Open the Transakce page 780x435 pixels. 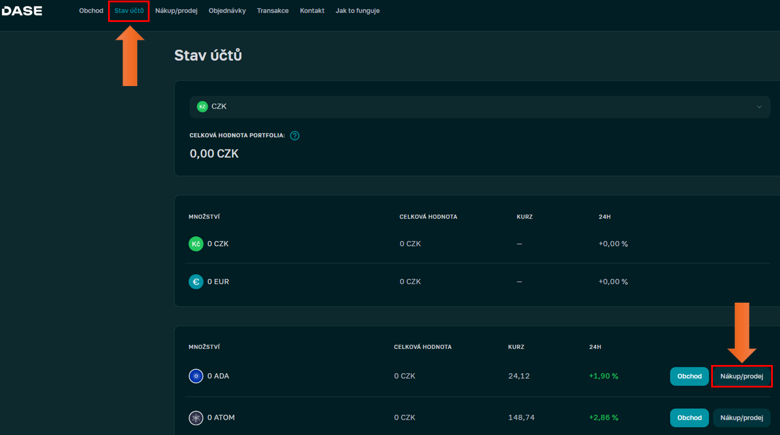click(272, 11)
